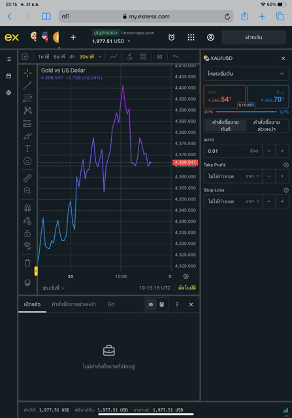Switch to the pending order tab
Image resolution: width=292 pixels, height=418 pixels.
click(267, 125)
